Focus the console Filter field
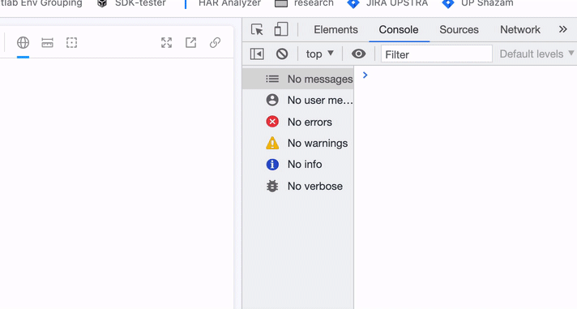The height and width of the screenshot is (309, 577). [x=437, y=54]
